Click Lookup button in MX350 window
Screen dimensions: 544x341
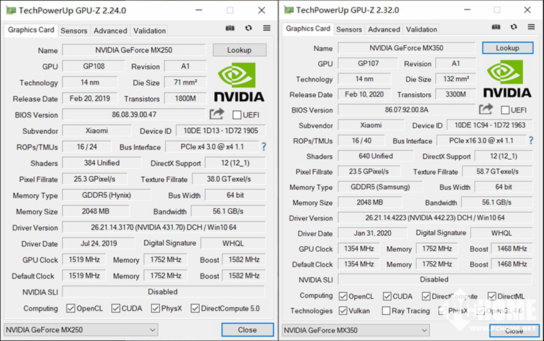point(507,48)
